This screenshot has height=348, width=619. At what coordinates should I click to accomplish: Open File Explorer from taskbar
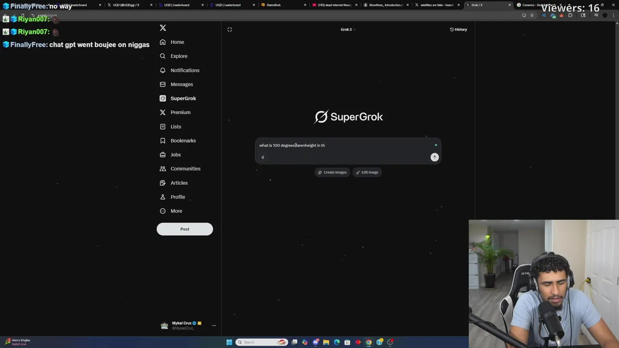tap(326, 342)
